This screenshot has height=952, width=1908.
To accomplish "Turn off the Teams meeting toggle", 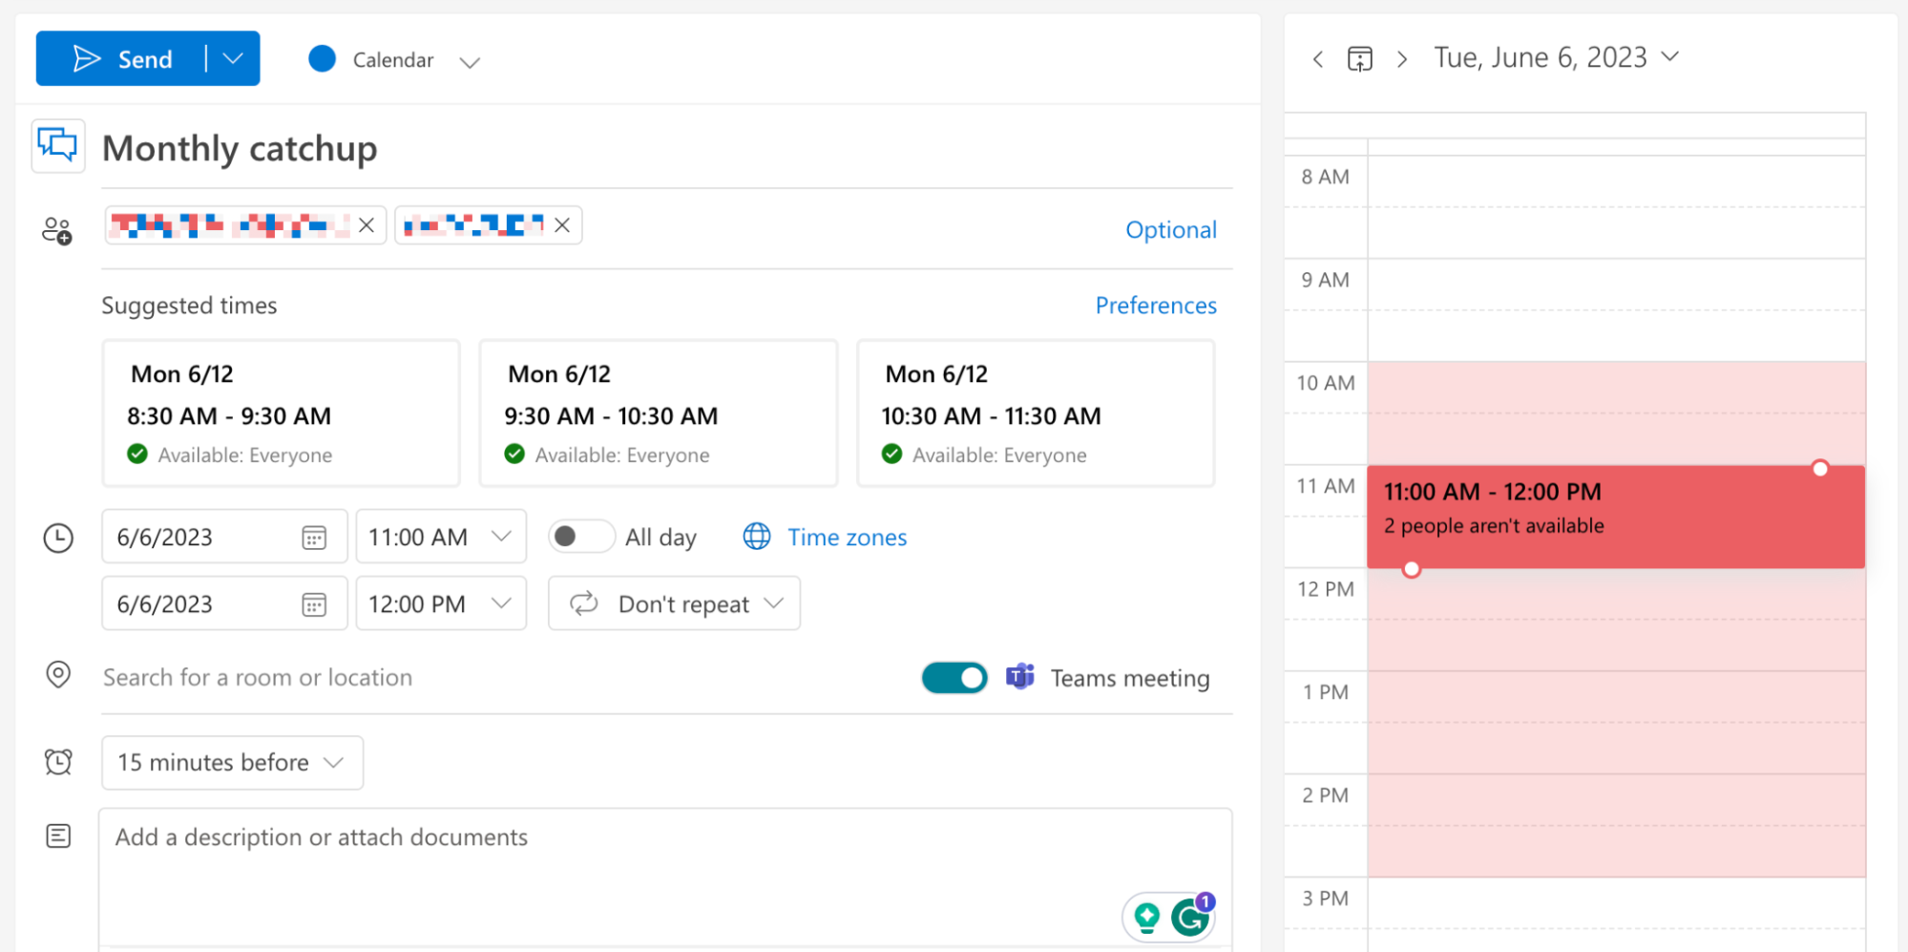I will pos(954,678).
